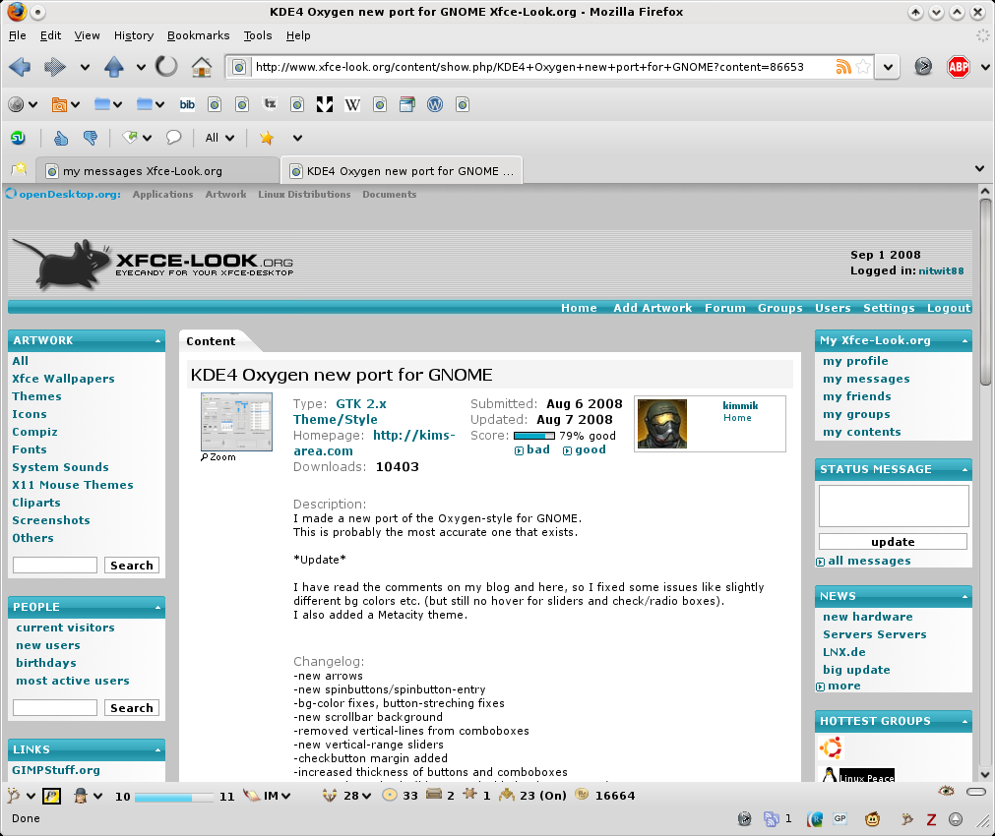This screenshot has height=836, width=995.
Task: Open the All topics dropdown
Action: point(219,138)
